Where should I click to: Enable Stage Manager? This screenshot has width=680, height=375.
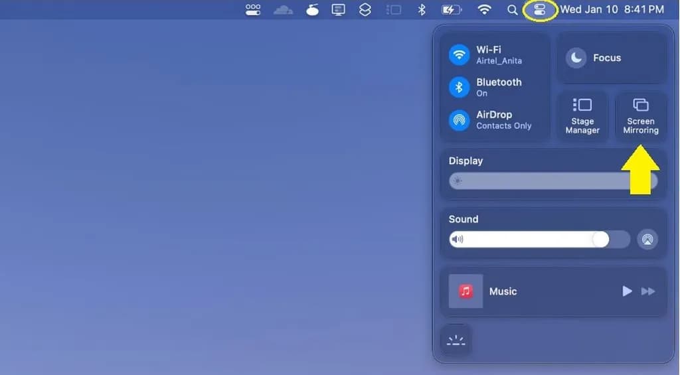[x=582, y=116]
